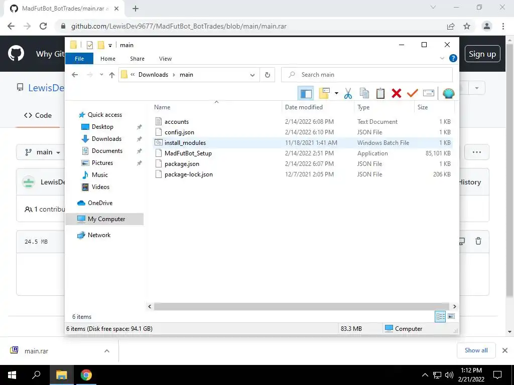Click Sign up on the GitHub page

click(x=482, y=54)
